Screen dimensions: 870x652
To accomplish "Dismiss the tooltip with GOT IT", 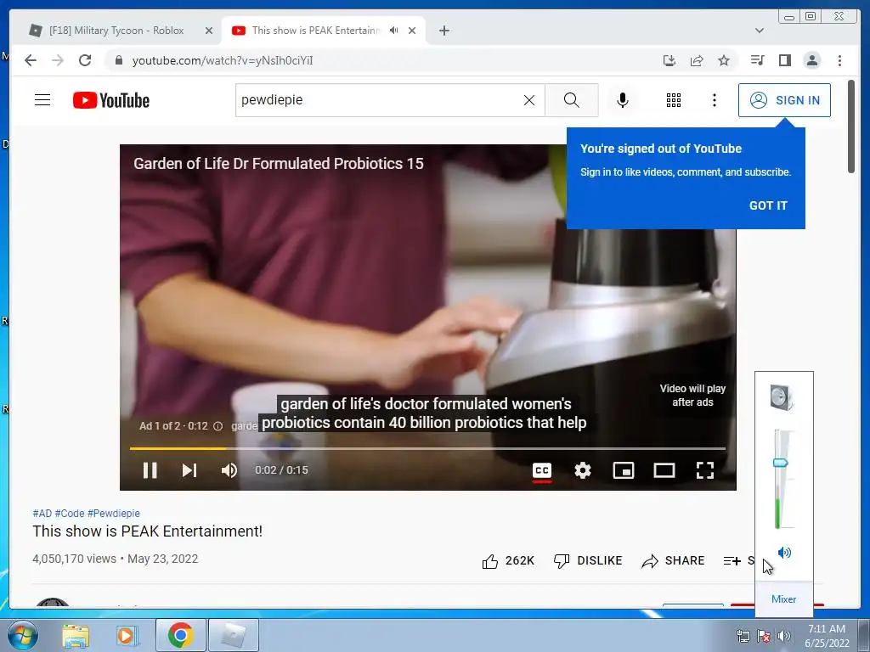I will 768,205.
